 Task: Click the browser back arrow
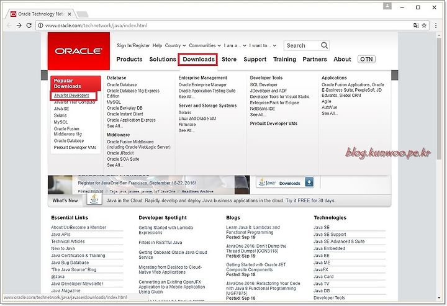[x=9, y=25]
